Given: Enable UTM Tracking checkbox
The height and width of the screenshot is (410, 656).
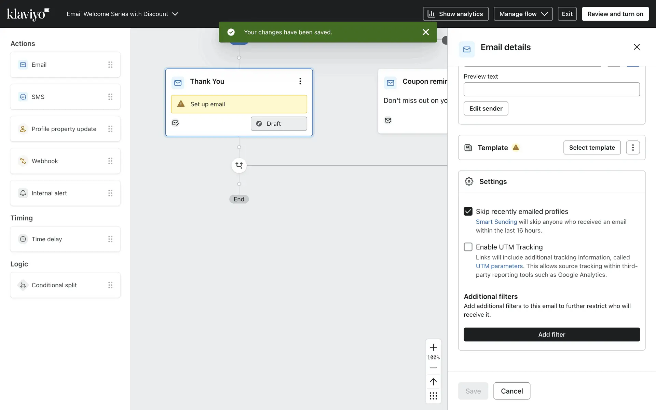Looking at the screenshot, I should click(468, 247).
